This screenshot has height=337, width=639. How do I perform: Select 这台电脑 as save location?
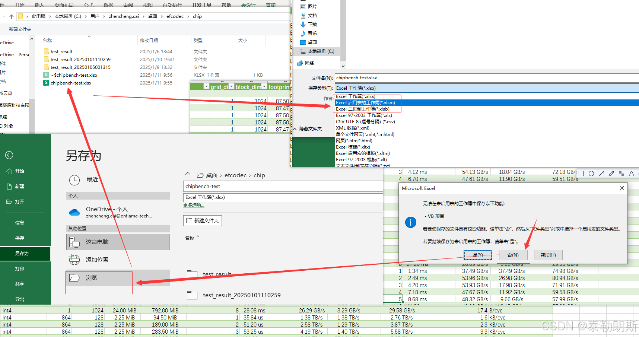point(118,242)
